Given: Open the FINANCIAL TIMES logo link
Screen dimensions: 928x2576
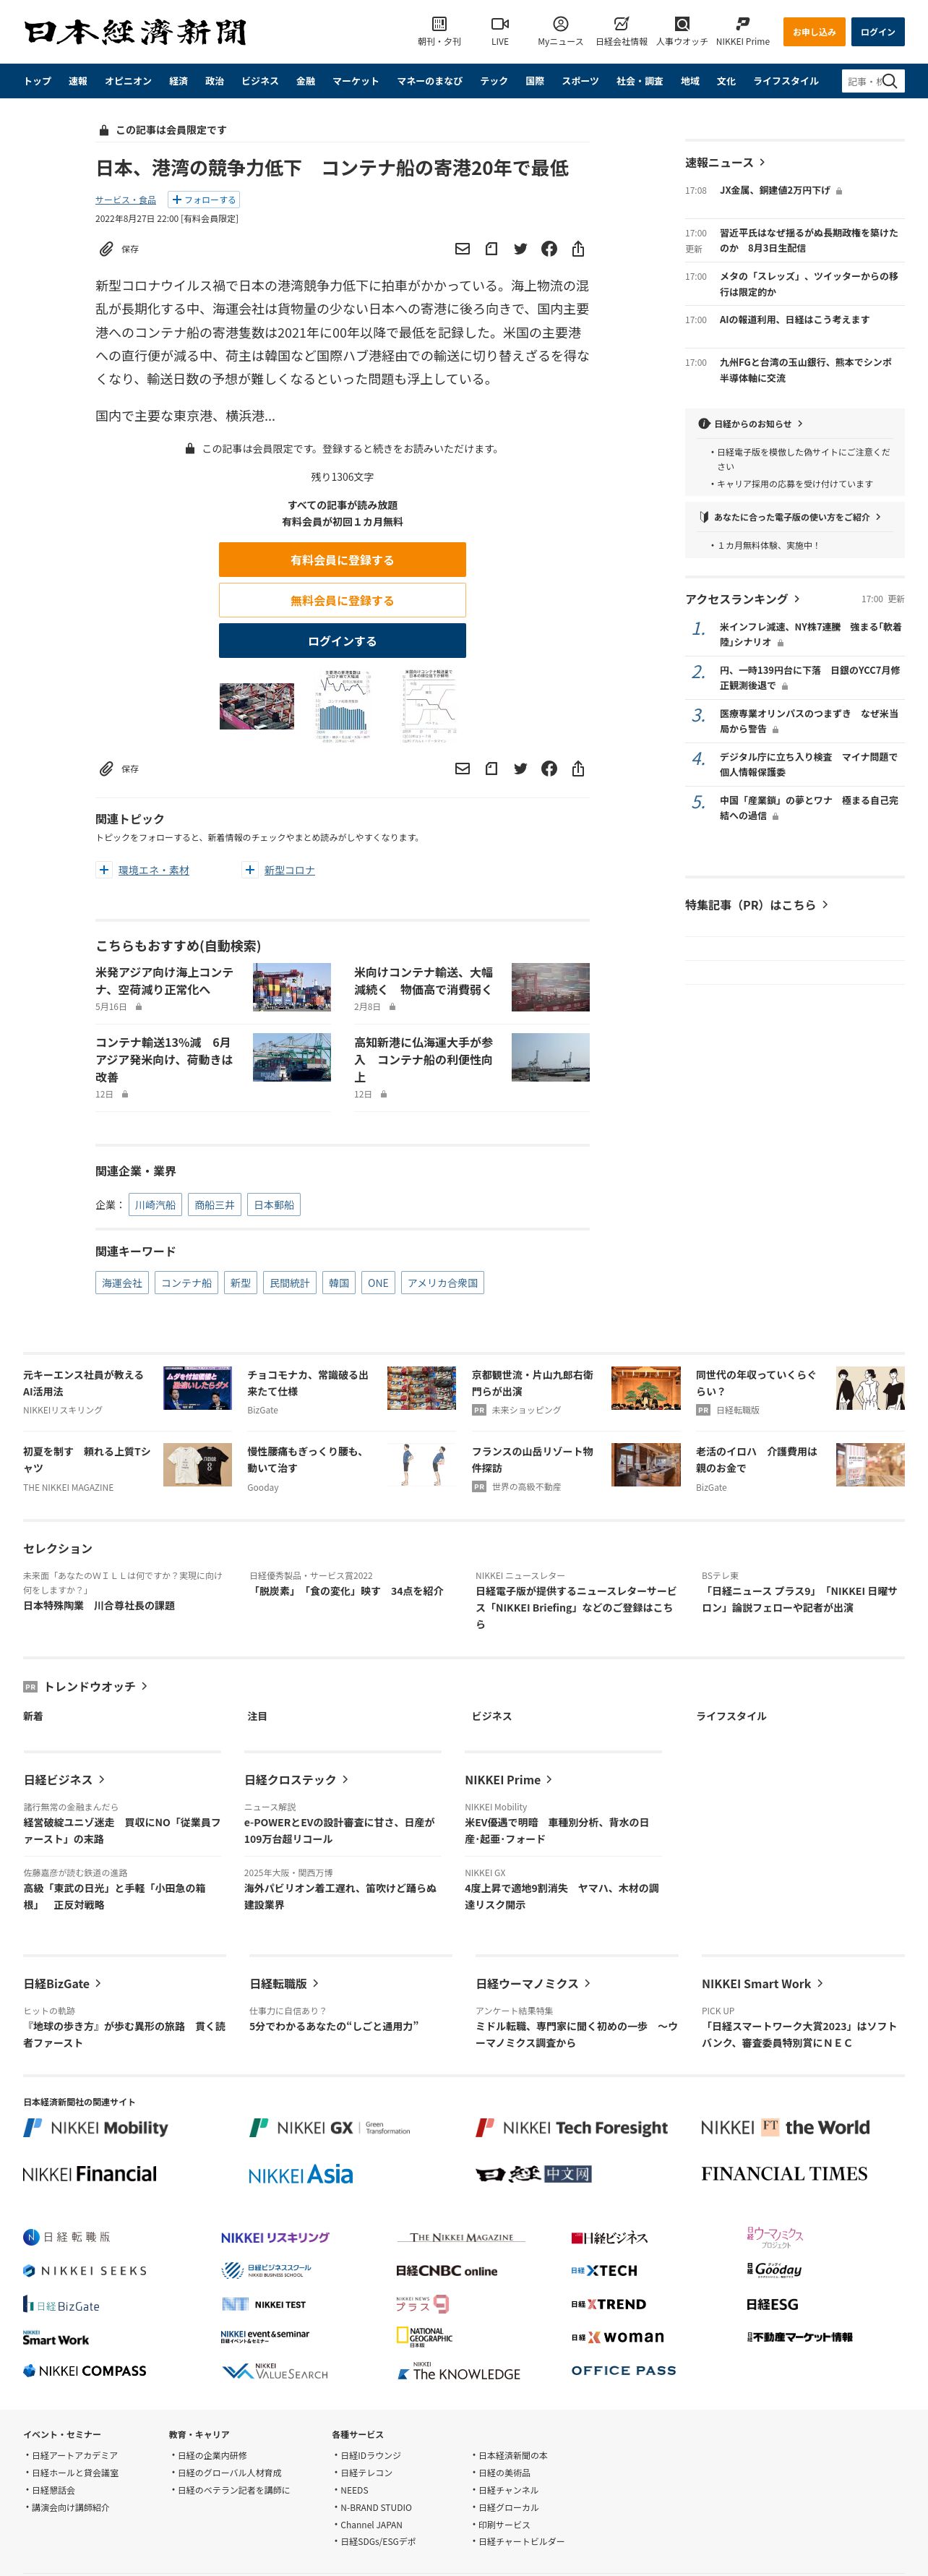Looking at the screenshot, I should (x=784, y=2173).
